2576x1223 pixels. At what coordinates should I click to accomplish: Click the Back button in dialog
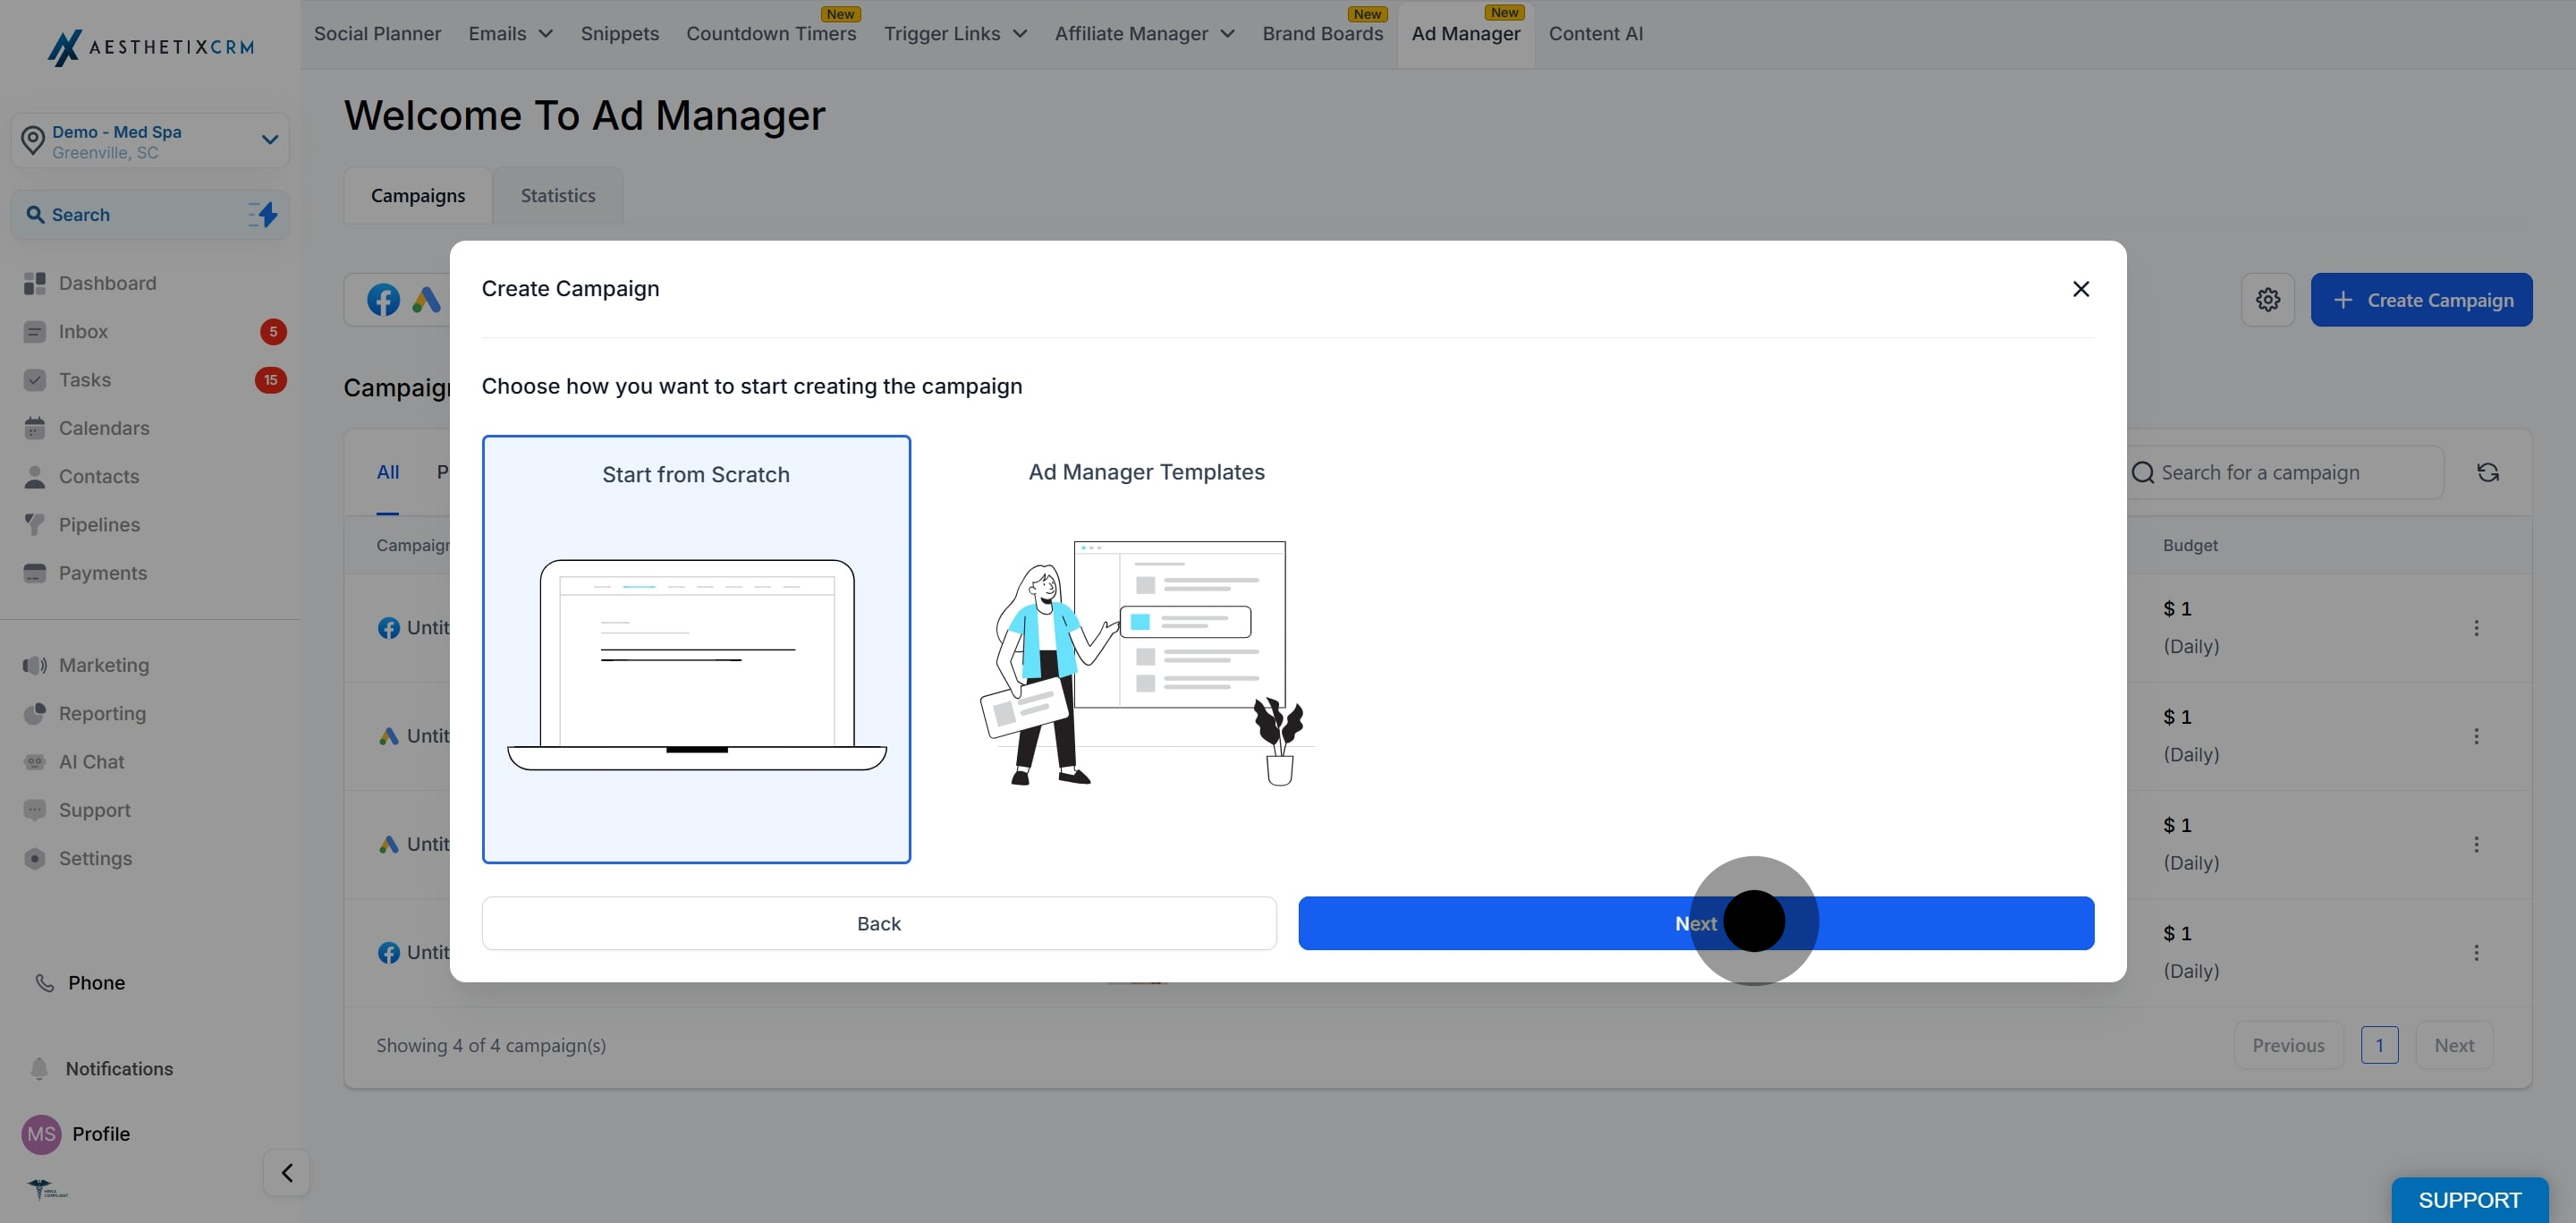(879, 923)
